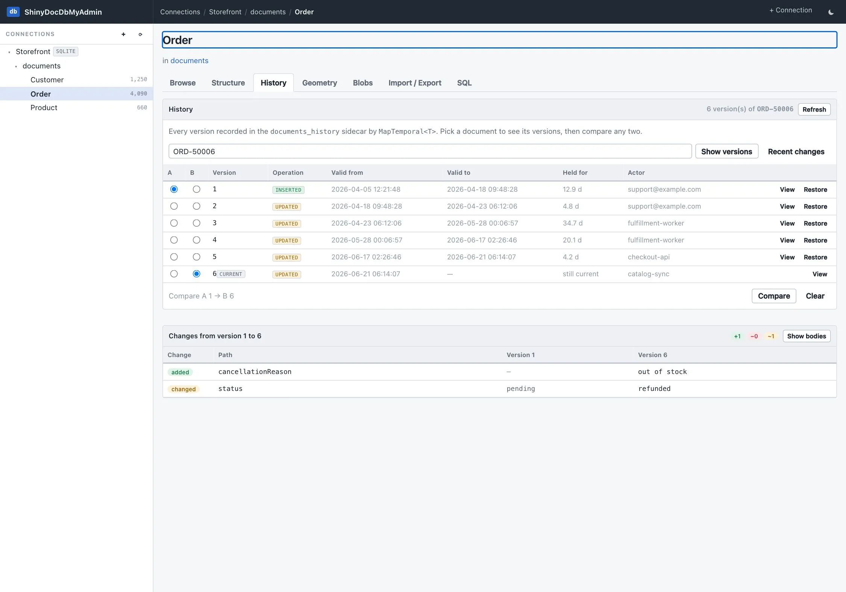Go to Storefront breadcrumb
Screen dimensions: 846x592
pos(225,12)
